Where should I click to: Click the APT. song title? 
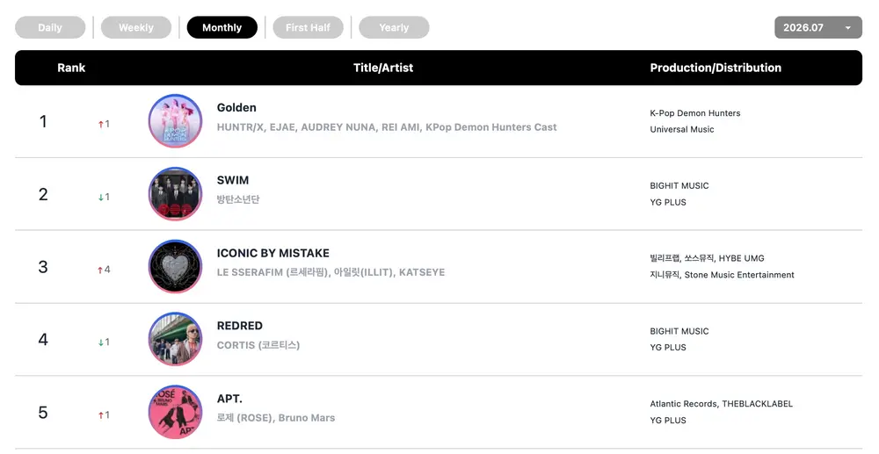[x=229, y=399]
